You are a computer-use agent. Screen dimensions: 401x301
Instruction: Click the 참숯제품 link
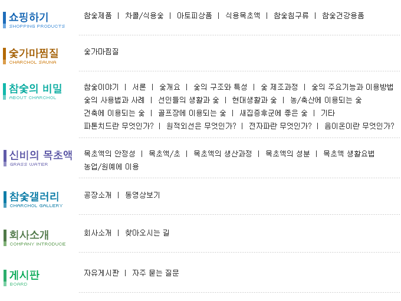click(98, 15)
